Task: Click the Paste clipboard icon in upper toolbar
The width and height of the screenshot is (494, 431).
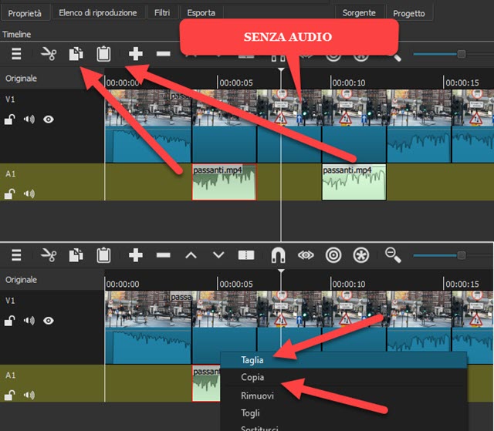Action: [103, 54]
